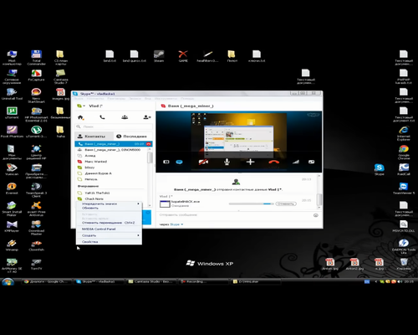
Task: Toggle the crossed-out video camera
Action: coord(203,162)
